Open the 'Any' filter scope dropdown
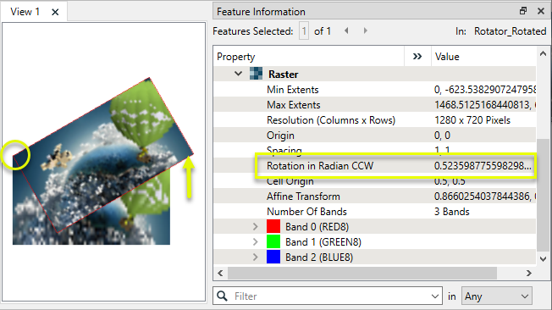 (x=497, y=296)
